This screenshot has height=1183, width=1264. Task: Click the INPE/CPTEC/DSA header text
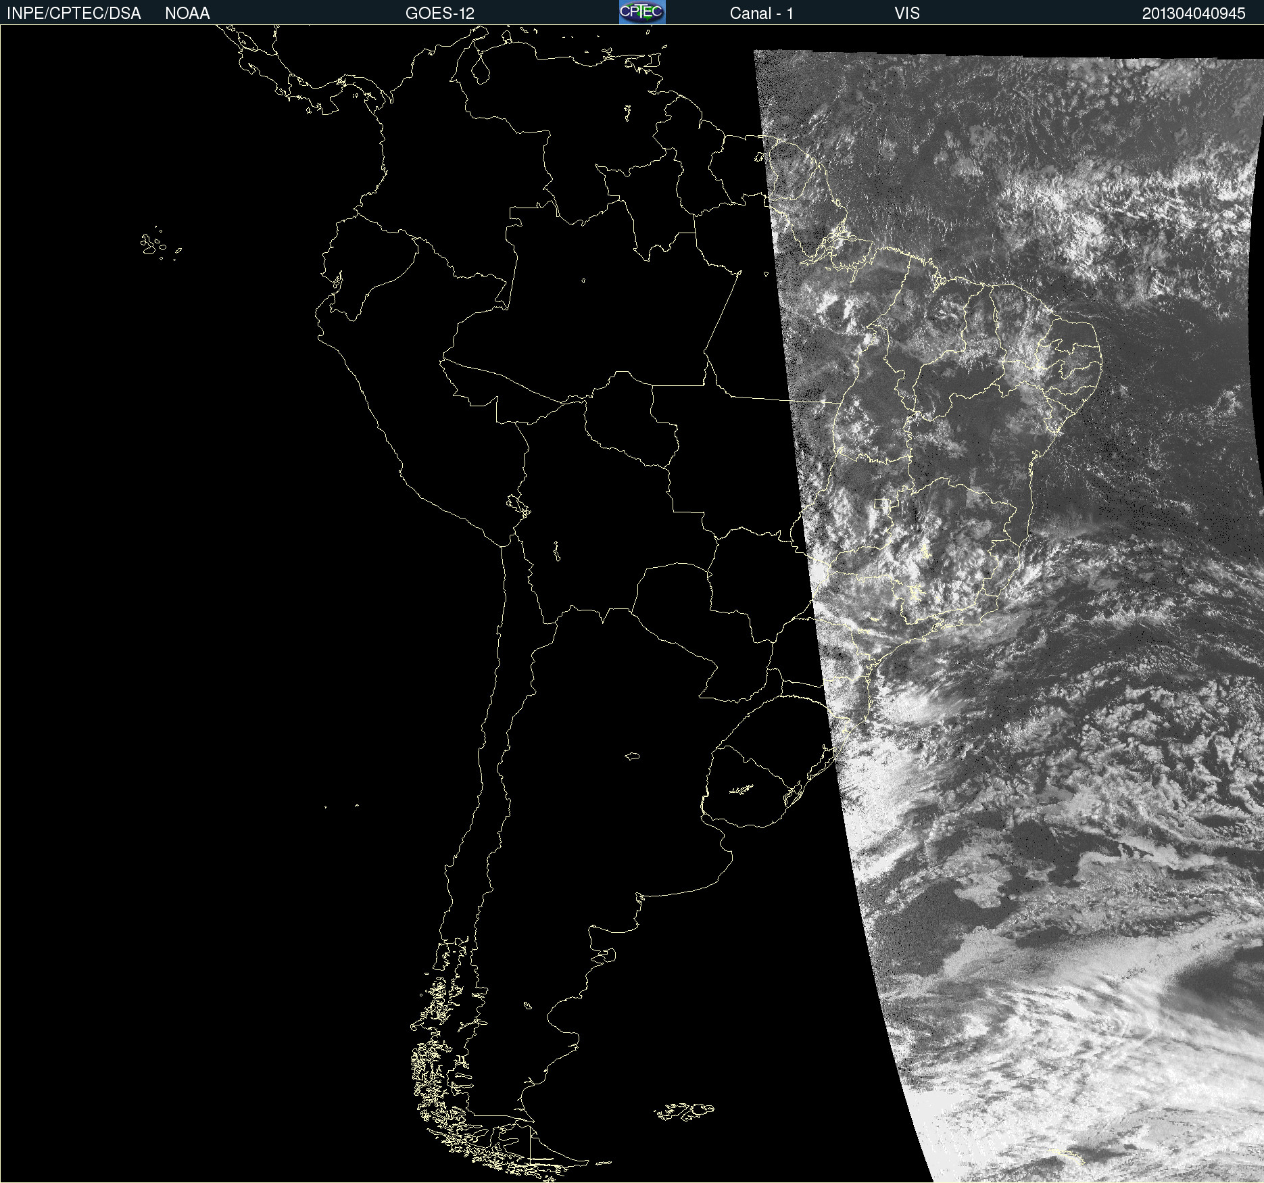[x=74, y=14]
